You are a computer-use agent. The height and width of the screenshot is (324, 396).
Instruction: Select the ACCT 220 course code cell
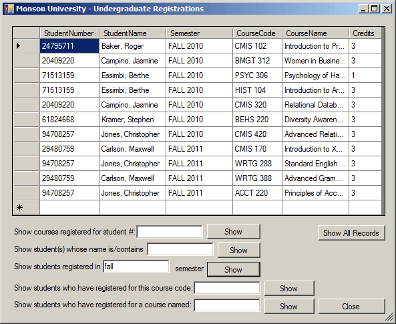[x=257, y=193]
